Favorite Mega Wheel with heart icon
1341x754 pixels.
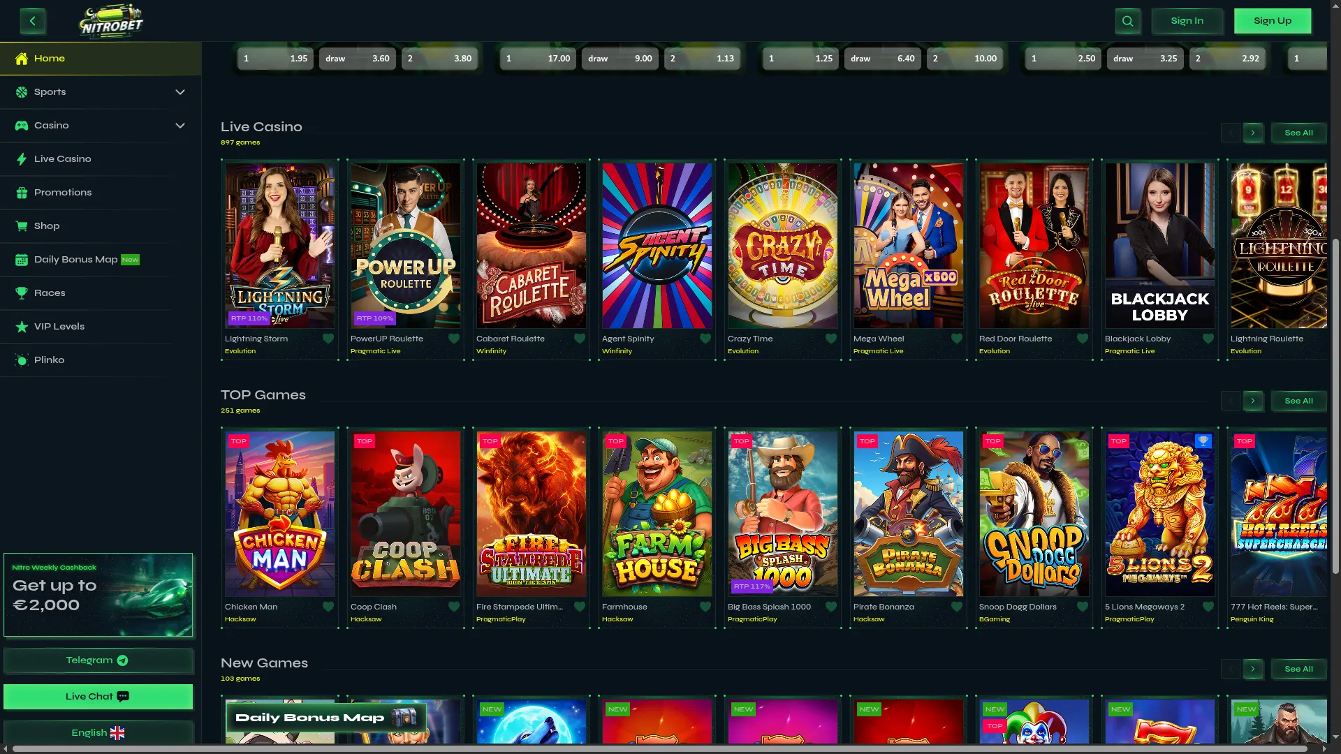[x=957, y=339]
